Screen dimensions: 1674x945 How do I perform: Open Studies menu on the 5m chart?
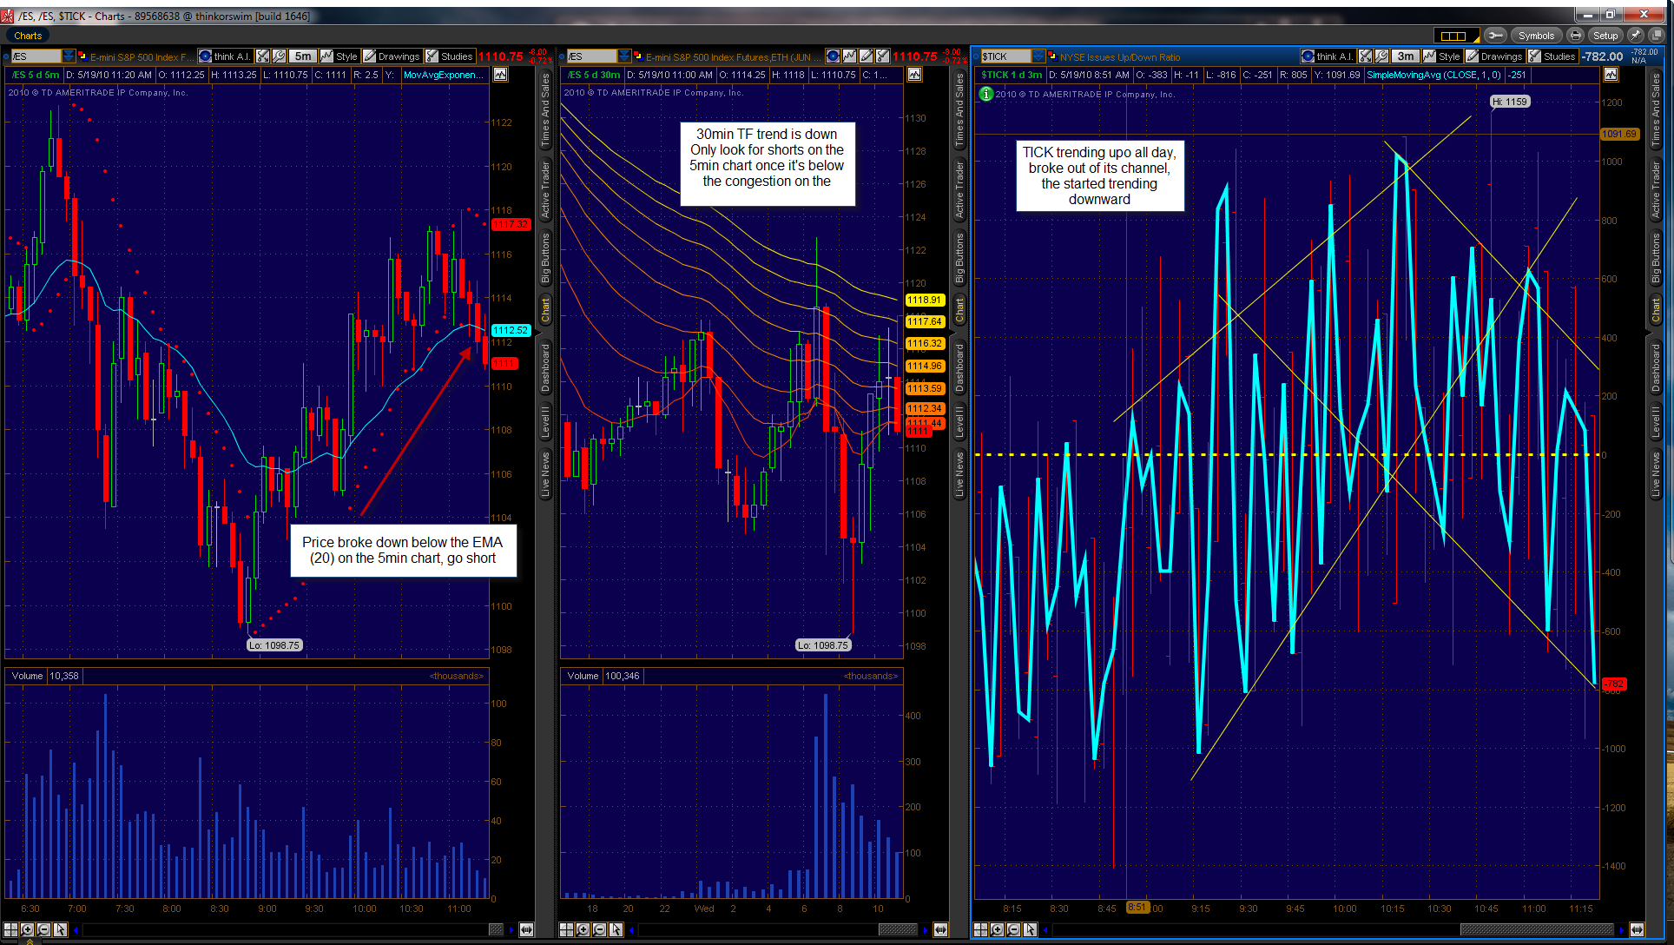pos(450,56)
